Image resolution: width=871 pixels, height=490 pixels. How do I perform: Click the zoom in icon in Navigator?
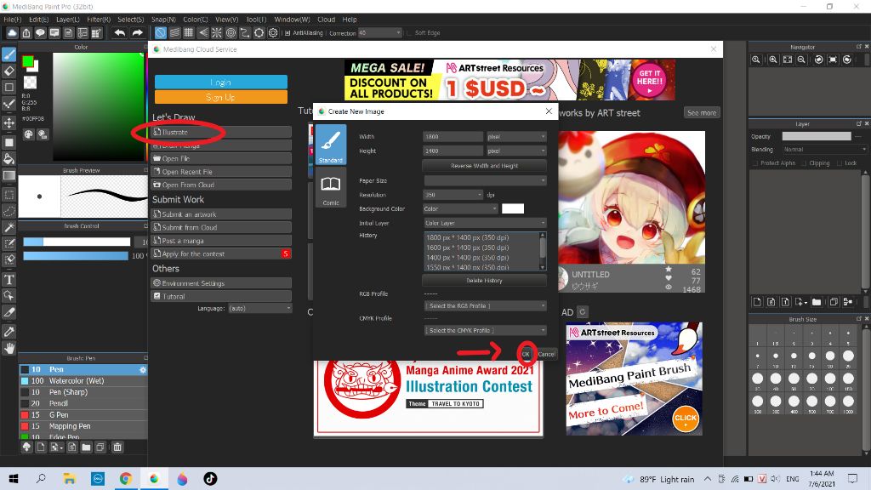tap(772, 60)
